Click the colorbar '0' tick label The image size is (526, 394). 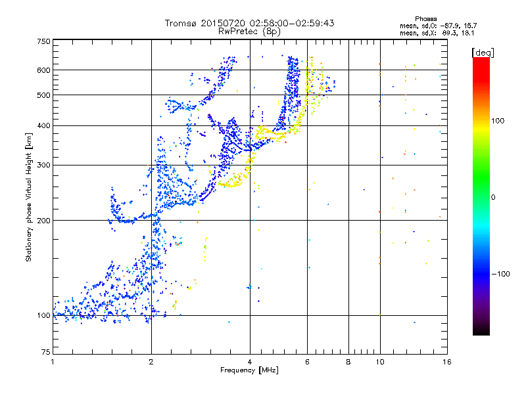pyautogui.click(x=493, y=197)
